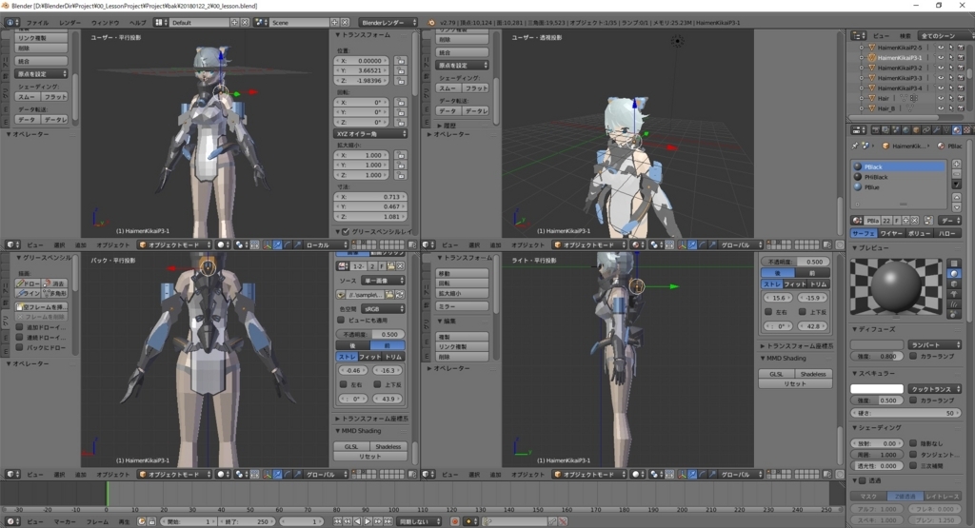This screenshot has width=975, height=528.
Task: Check the 陰影なし shadeless option
Action: pos(913,443)
